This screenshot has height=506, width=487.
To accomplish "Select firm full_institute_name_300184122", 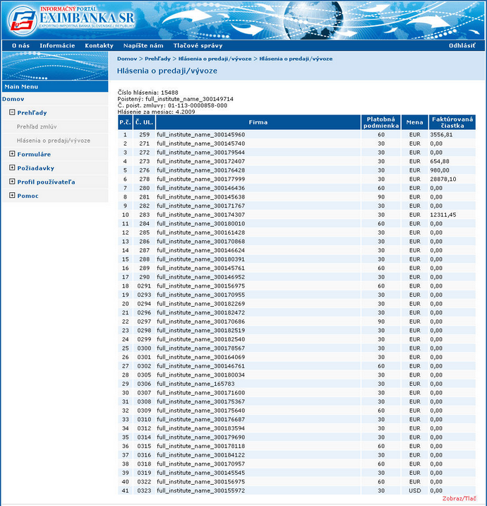I will [x=200, y=455].
